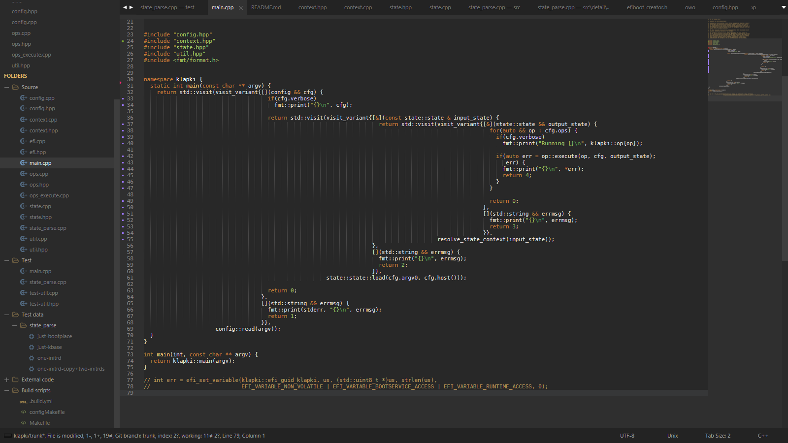Expand the External code folder
Image resolution: width=788 pixels, height=443 pixels.
click(7, 380)
